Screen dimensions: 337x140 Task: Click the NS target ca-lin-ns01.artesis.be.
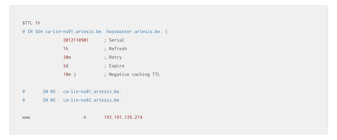point(92,91)
